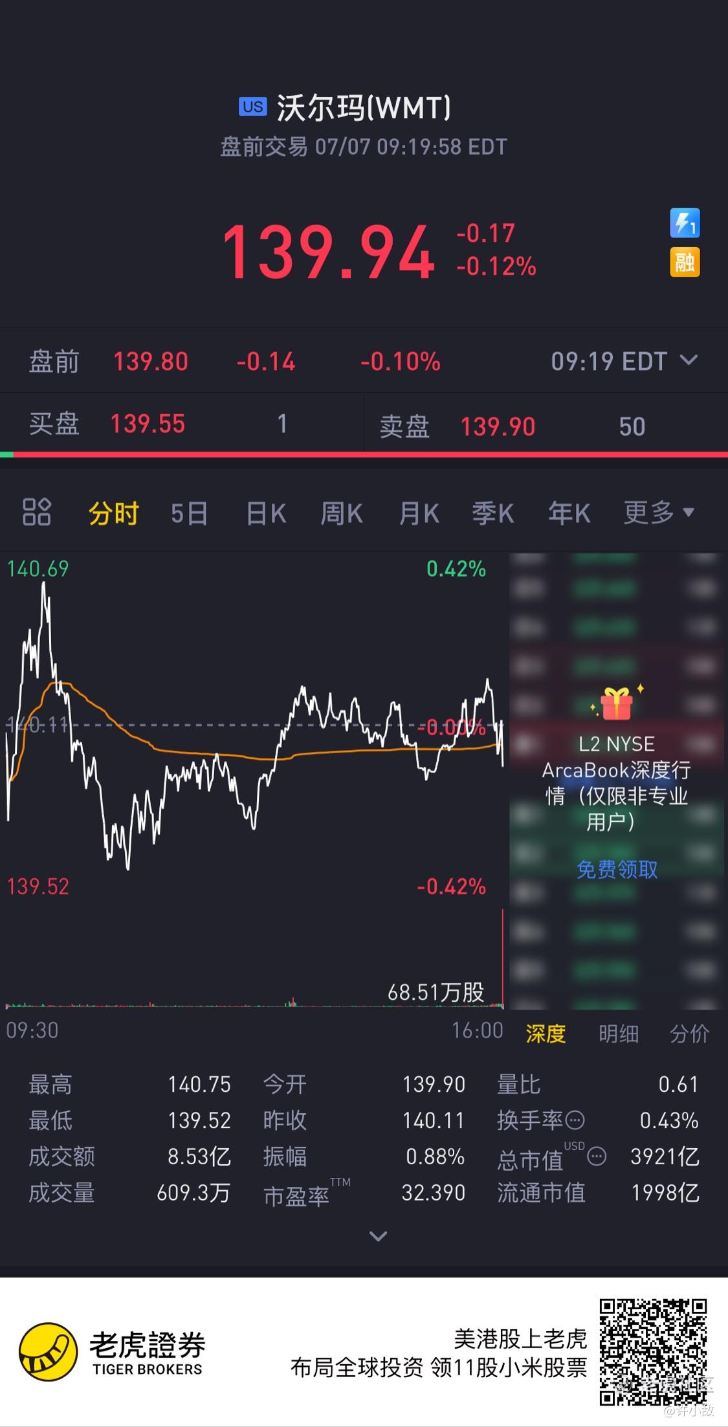
Task: Switch to the 周K chart tab
Action: click(342, 513)
